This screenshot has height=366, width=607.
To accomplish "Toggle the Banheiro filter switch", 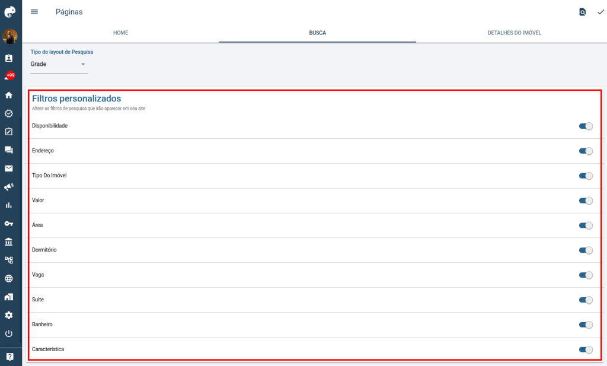I will coord(586,324).
